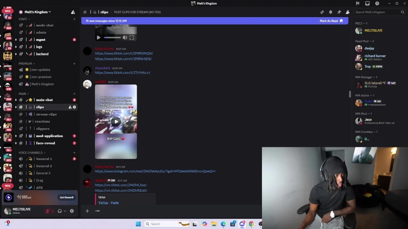The height and width of the screenshot is (229, 408).
Task: Open File Explorer from taskbar
Action: 214,224
